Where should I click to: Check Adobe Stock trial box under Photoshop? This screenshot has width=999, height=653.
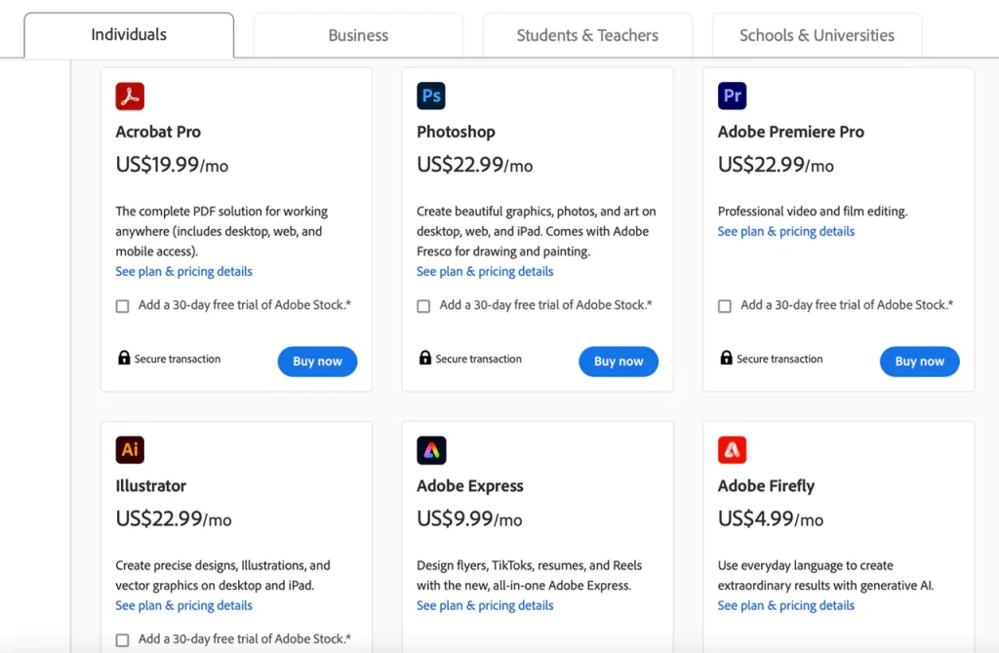pos(423,306)
